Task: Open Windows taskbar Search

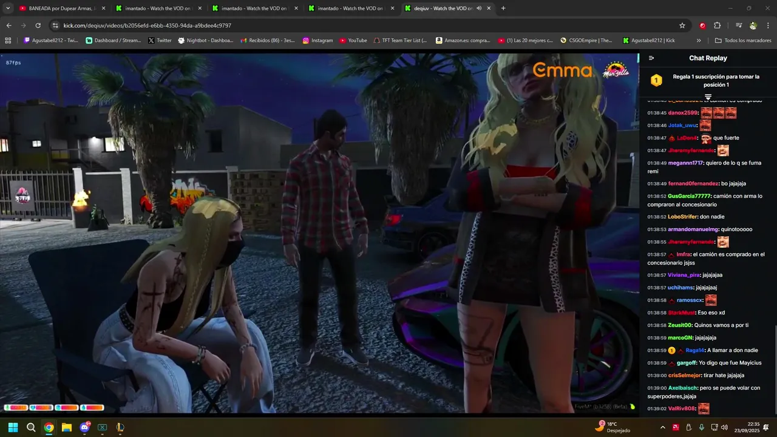Action: point(31,427)
